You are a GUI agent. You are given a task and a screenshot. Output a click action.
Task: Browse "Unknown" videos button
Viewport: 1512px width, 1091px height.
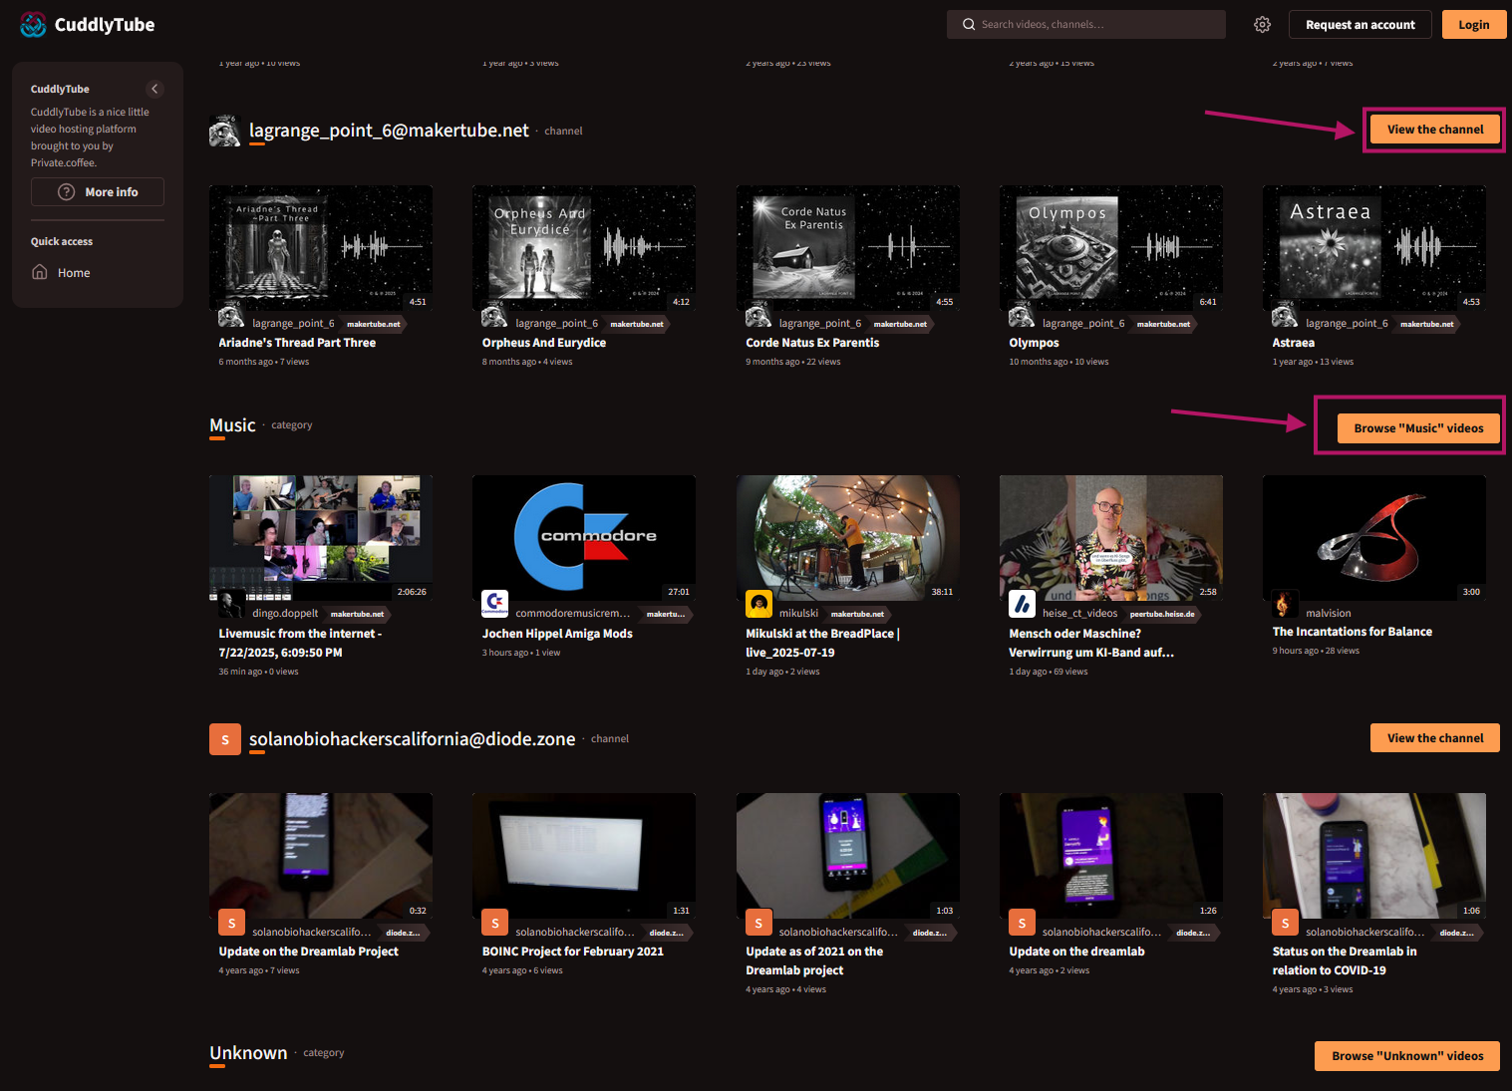[1406, 1056]
